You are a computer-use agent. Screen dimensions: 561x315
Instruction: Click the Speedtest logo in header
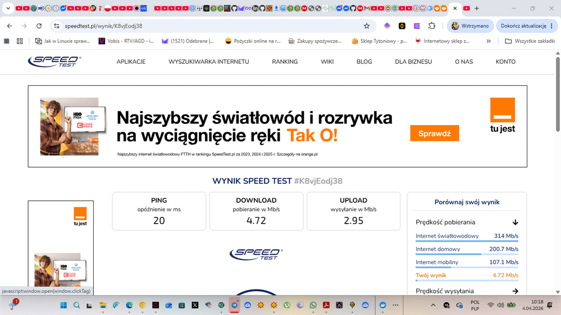click(54, 62)
